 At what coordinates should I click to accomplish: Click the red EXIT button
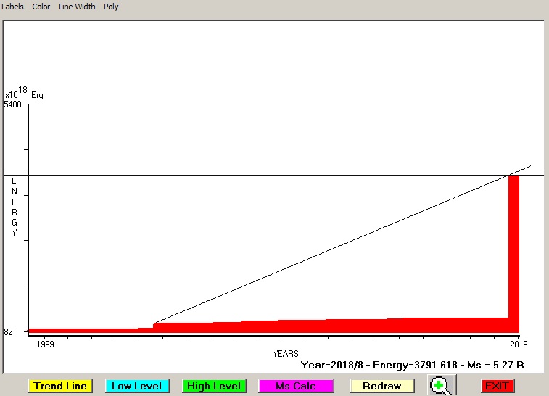pos(497,386)
